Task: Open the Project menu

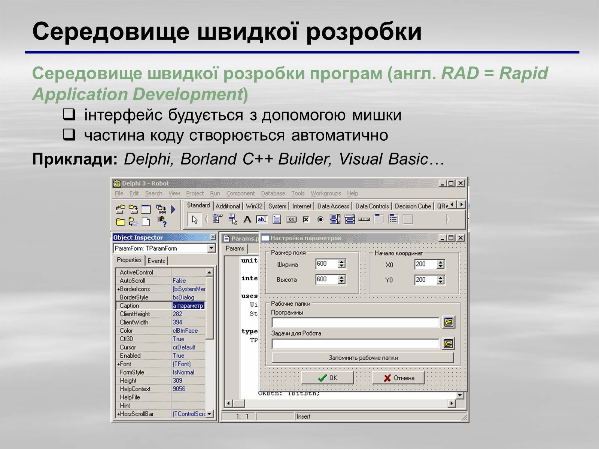Action: coord(195,193)
